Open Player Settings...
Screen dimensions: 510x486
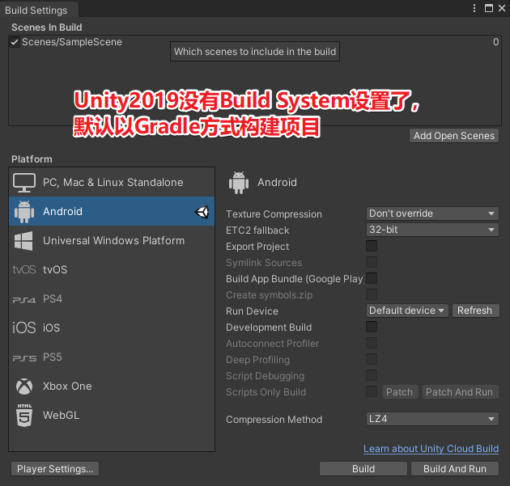point(55,469)
